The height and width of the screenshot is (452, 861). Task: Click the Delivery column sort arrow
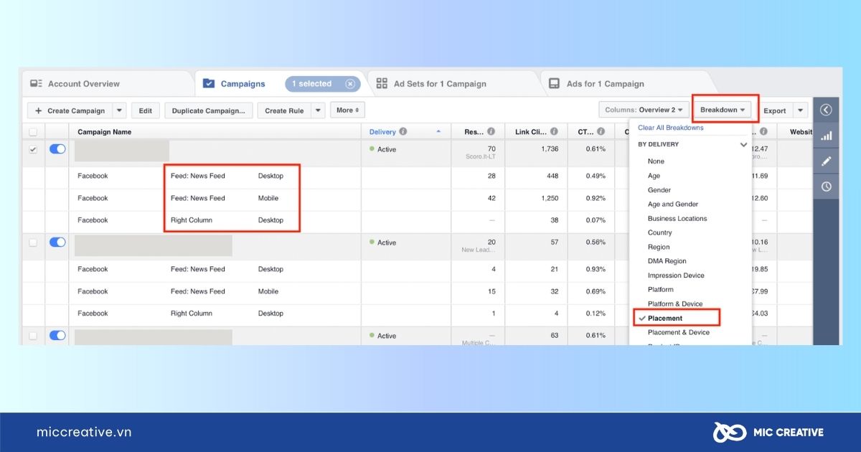point(438,132)
